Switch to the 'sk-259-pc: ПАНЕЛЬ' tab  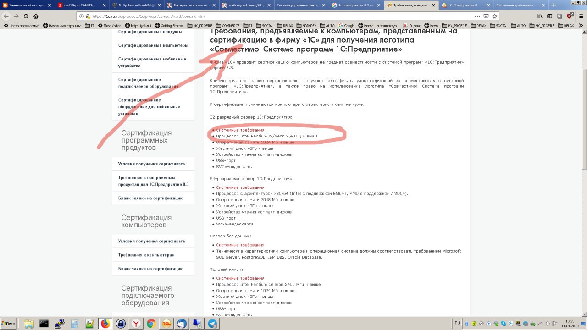[x=82, y=5]
